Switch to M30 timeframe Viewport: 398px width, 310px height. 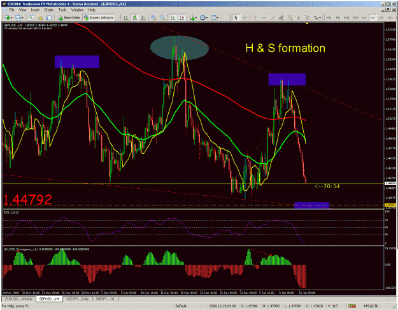tap(355, 18)
